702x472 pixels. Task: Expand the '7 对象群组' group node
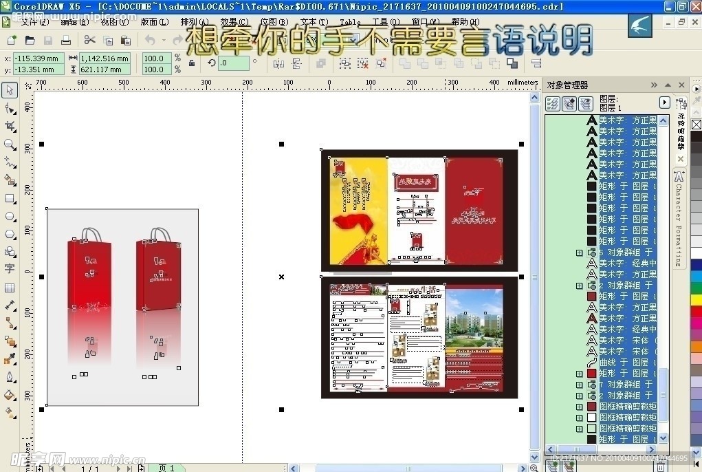(580, 385)
